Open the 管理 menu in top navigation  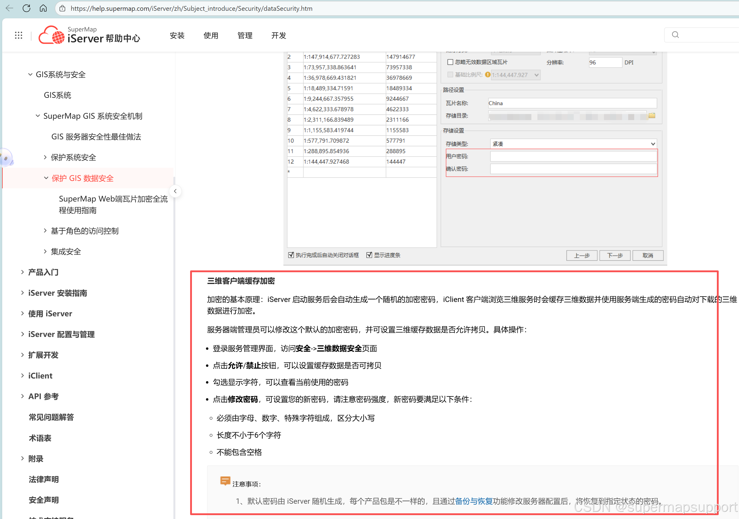[245, 36]
